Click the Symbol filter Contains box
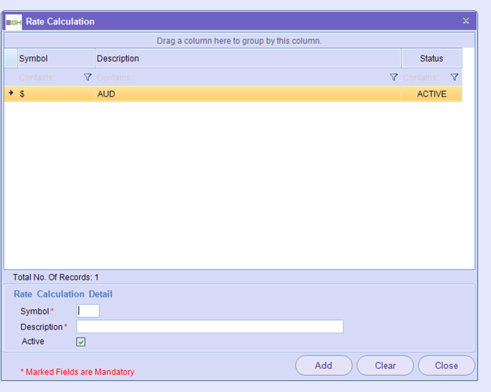This screenshot has height=392, width=491. tap(48, 77)
